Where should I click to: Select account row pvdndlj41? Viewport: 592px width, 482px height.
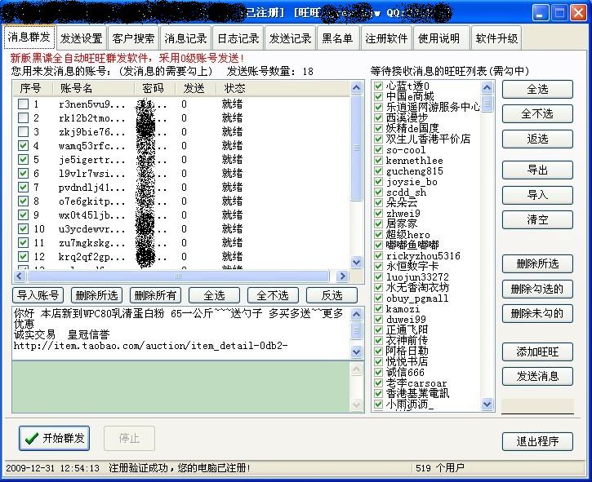point(181,188)
